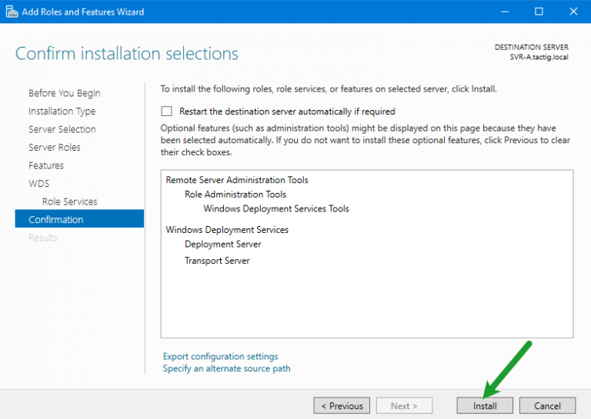Click the SVR-A.tactig.local destination server name
The height and width of the screenshot is (419, 591).
[539, 57]
